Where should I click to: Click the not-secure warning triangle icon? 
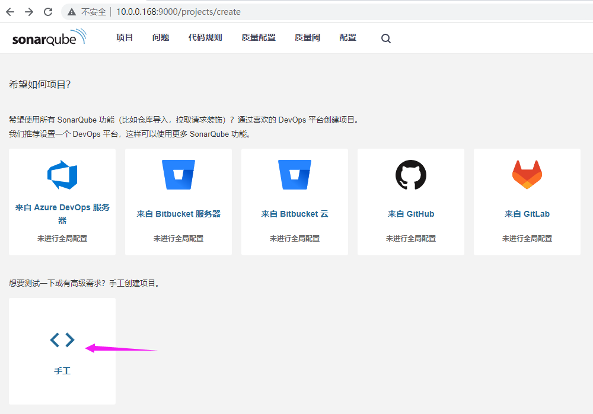[72, 12]
